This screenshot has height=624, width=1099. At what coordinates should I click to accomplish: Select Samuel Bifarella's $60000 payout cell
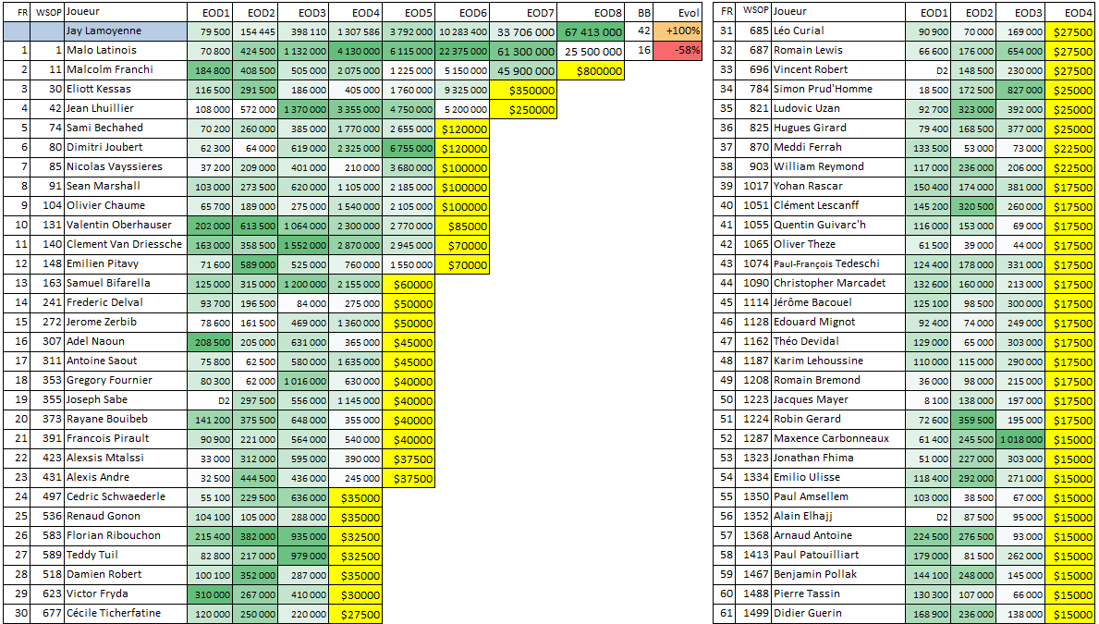pos(409,283)
